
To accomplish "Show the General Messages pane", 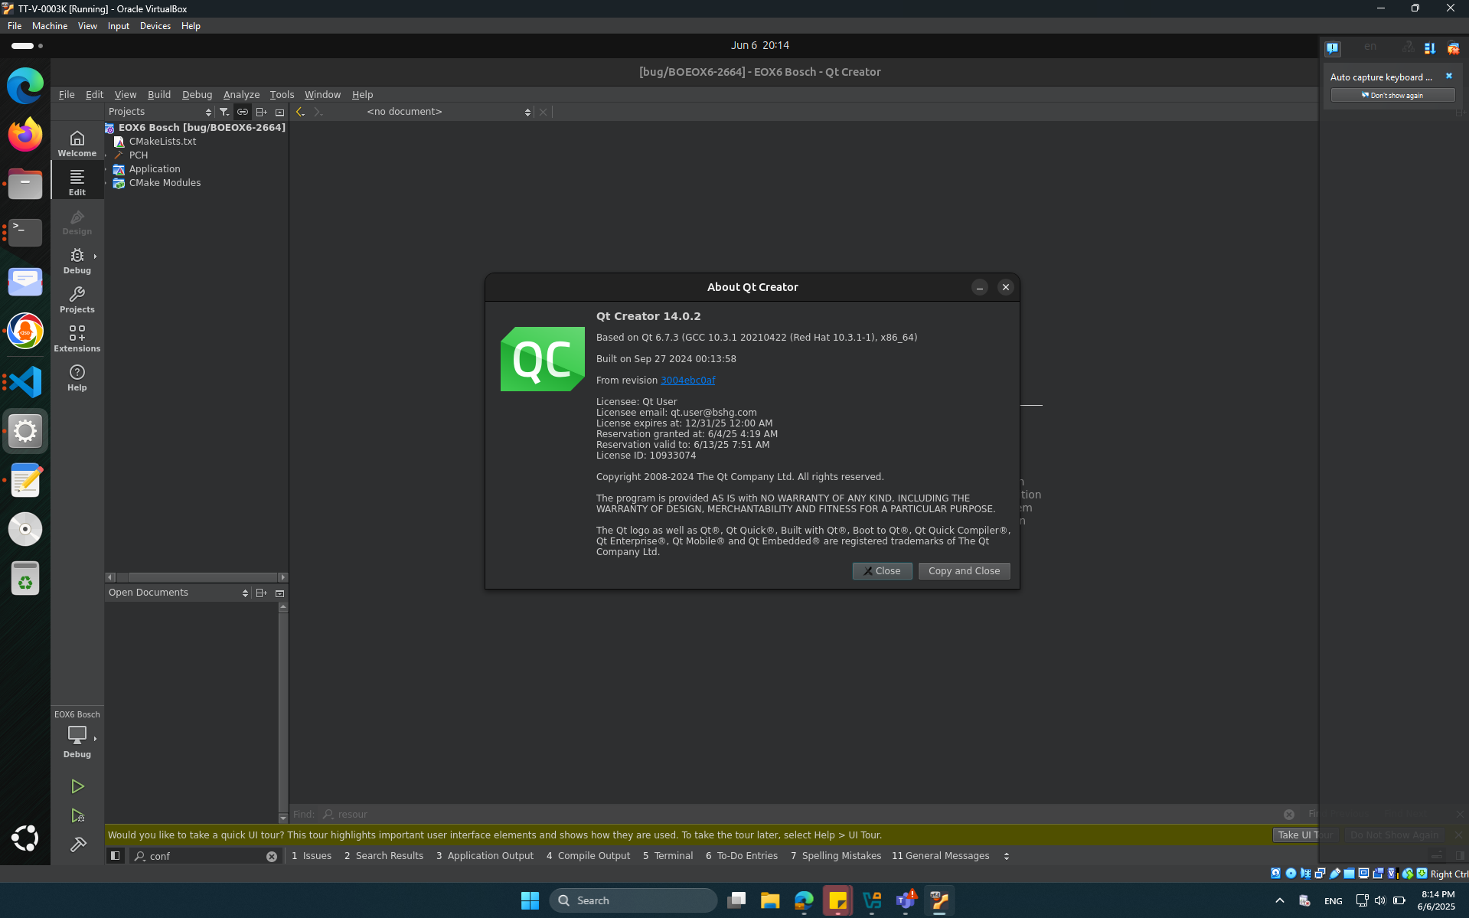I will click(940, 856).
